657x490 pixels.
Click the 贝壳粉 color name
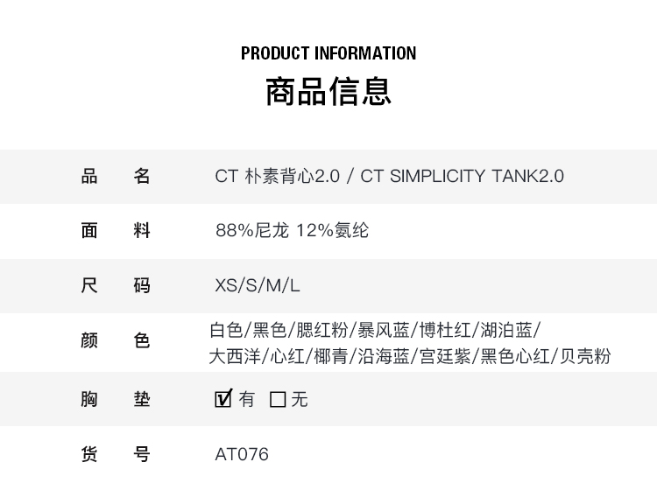(x=584, y=356)
